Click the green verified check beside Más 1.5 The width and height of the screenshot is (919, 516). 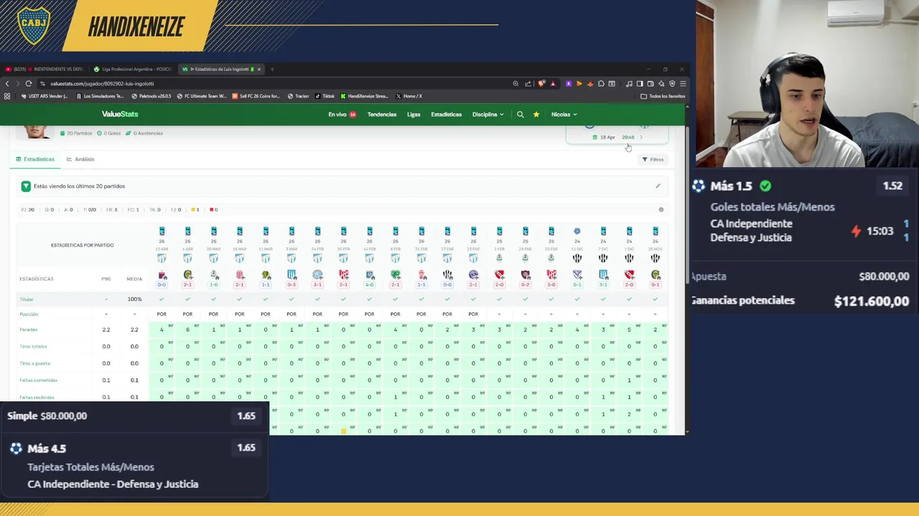765,186
